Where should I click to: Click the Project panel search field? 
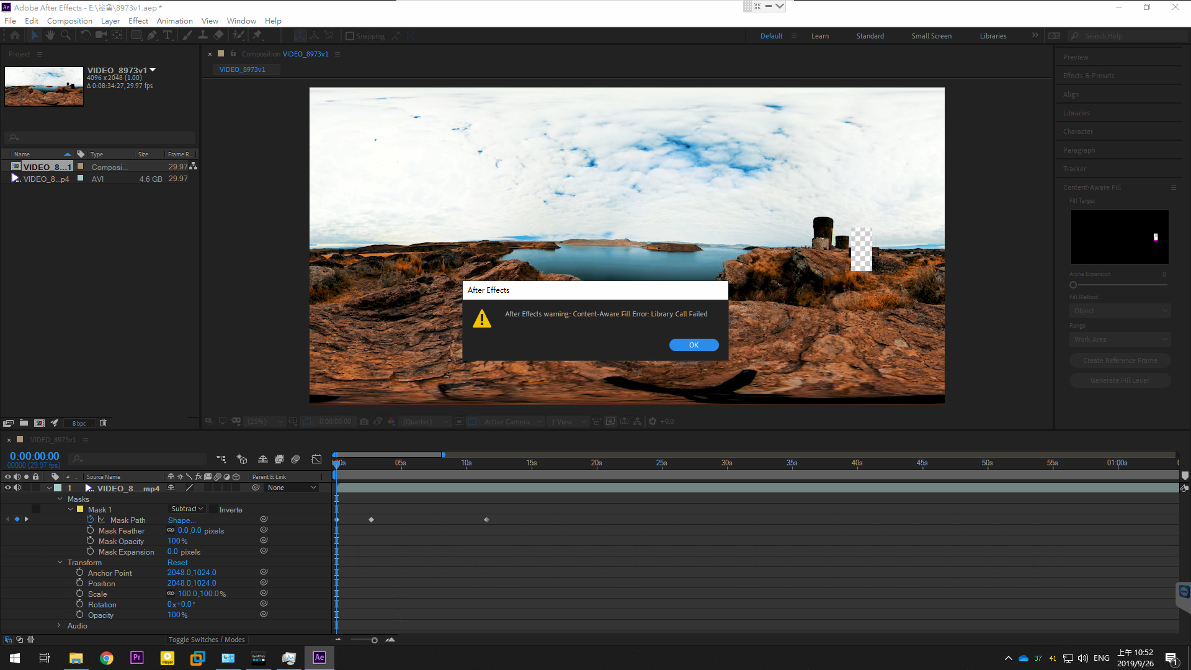(100, 138)
